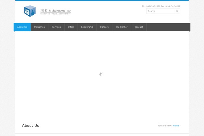Click the JGD blue cube logo
The height and width of the screenshot is (136, 204).
30,11
